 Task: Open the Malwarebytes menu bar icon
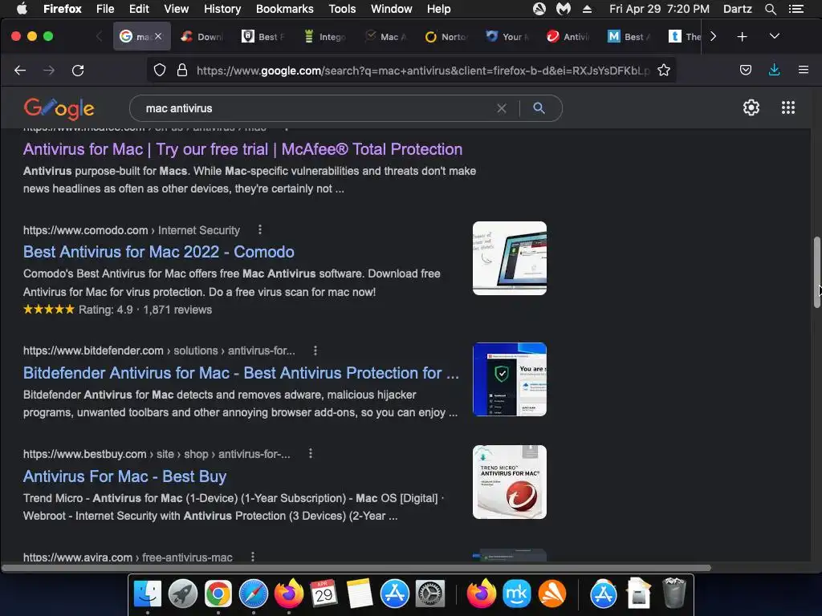[563, 9]
